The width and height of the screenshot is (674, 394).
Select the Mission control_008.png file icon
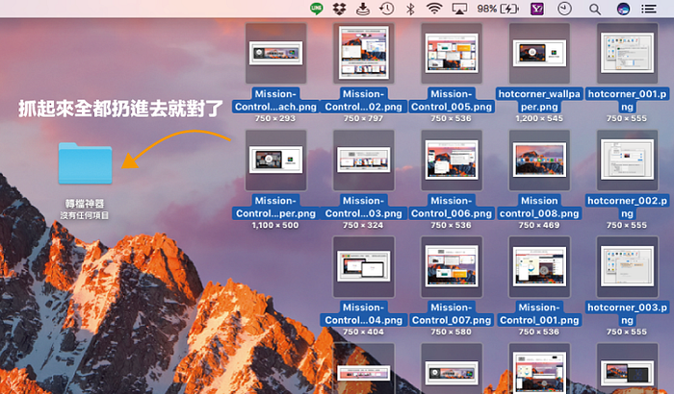539,160
